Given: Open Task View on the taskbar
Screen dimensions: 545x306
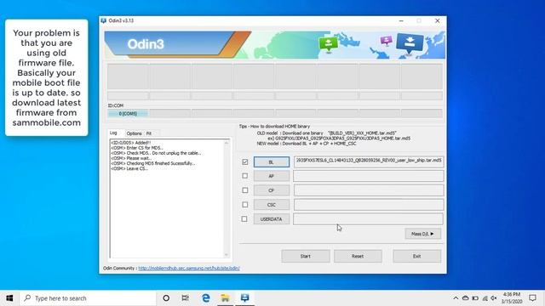Looking at the screenshot, I should [186, 298].
